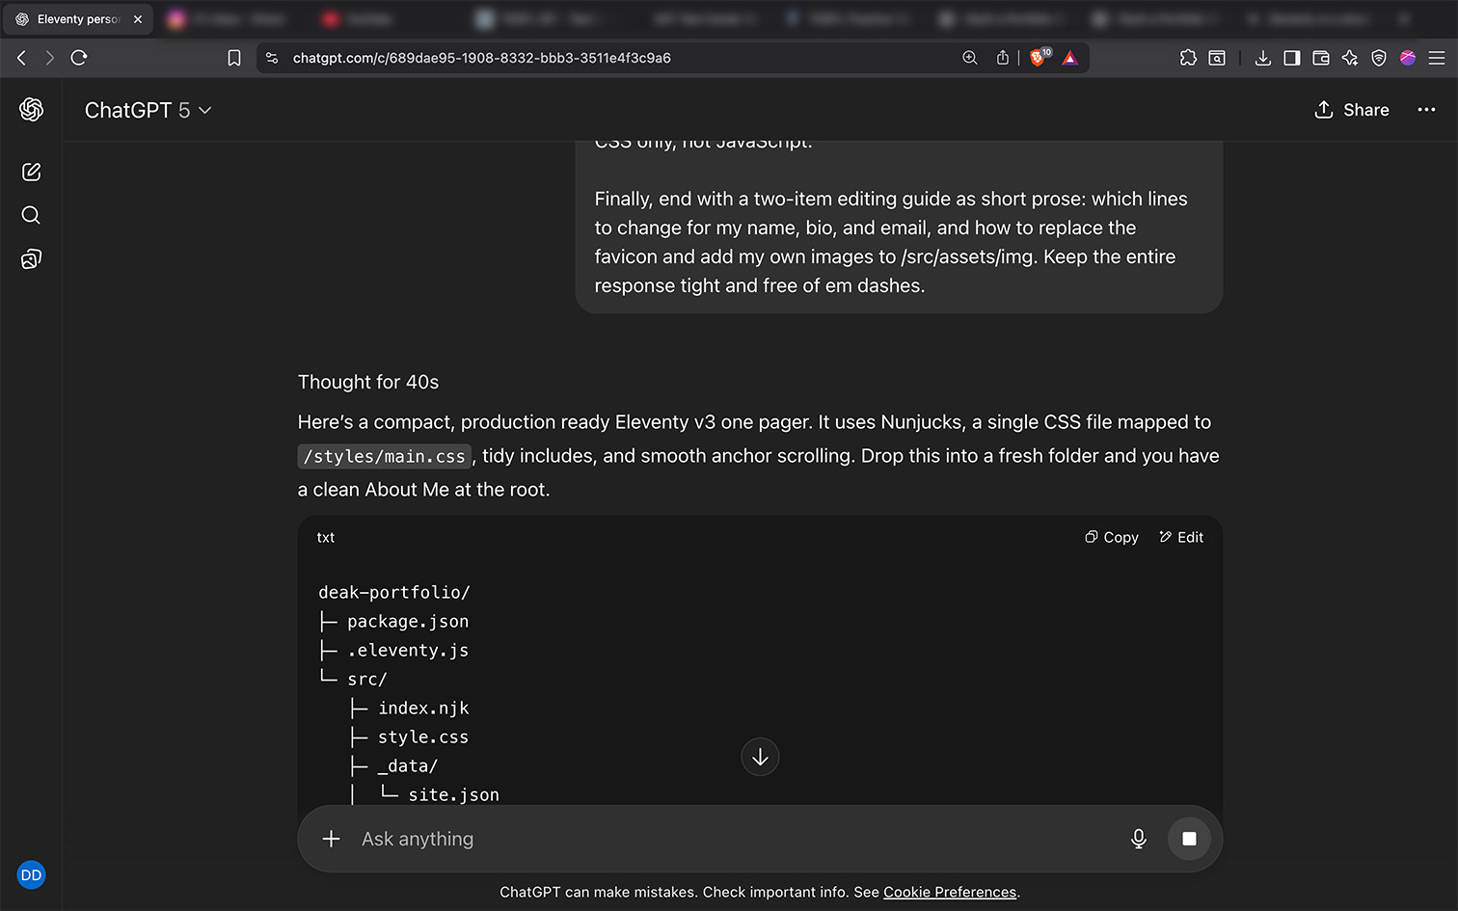Open Brave Shields lion icon
This screenshot has width=1458, height=911.
pyautogui.click(x=1039, y=58)
